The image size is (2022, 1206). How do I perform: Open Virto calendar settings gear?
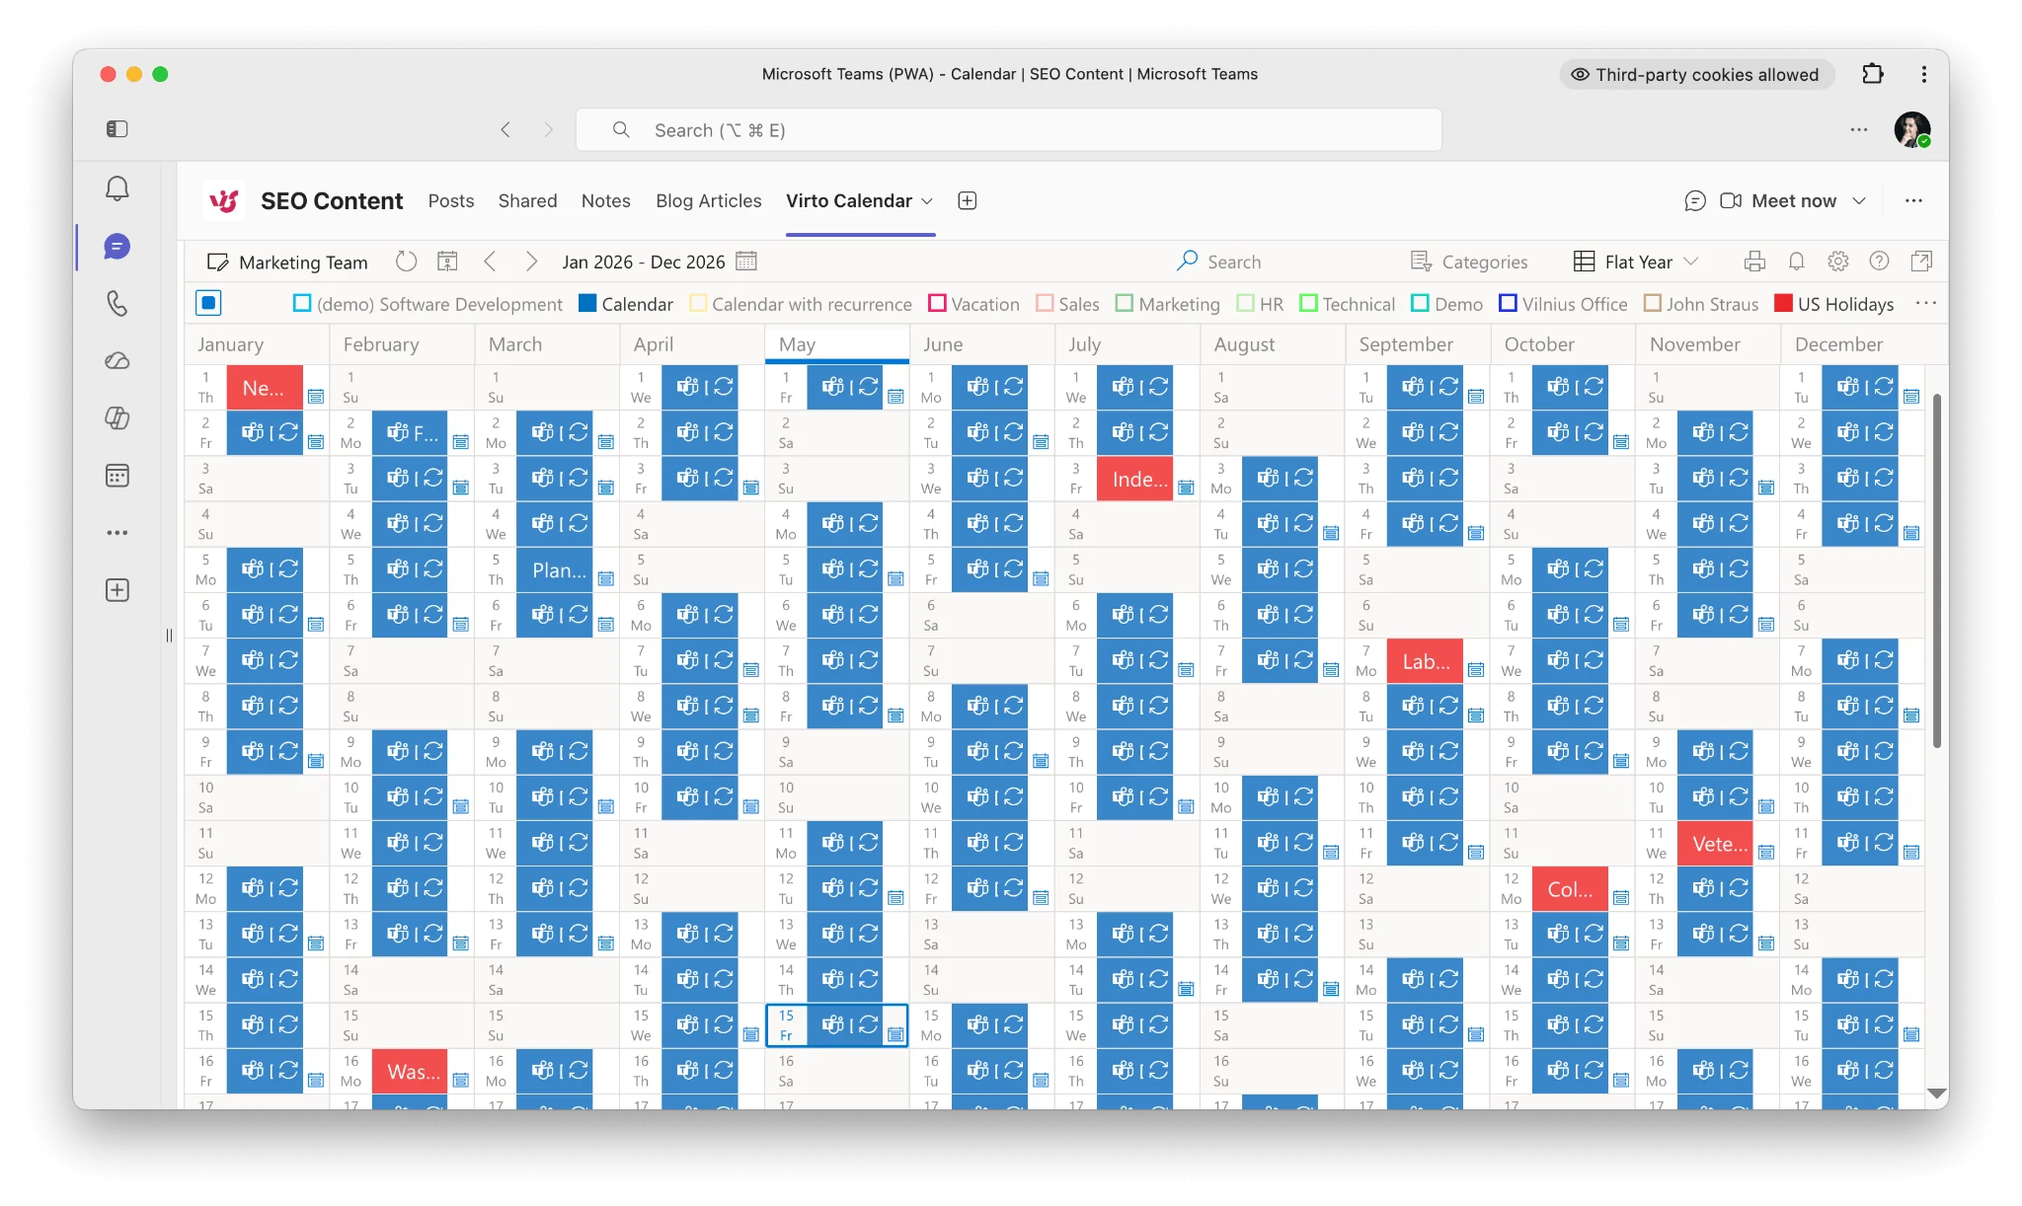click(1837, 262)
